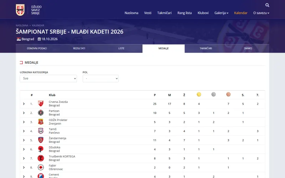The image size is (285, 178).
Task: Click the Partizan club logo
Action: (41, 113)
